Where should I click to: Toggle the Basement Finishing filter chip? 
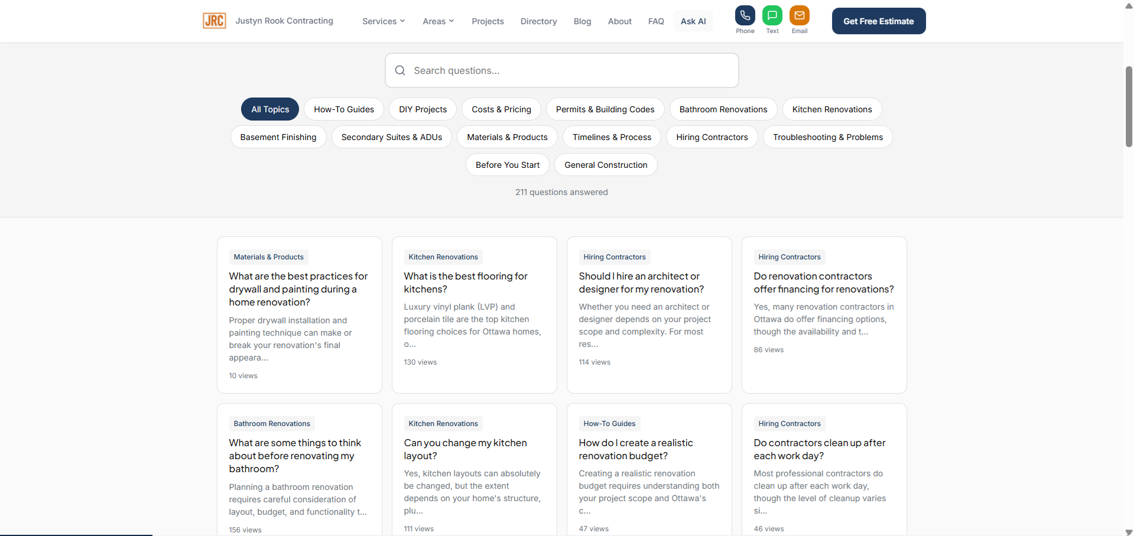coord(278,137)
